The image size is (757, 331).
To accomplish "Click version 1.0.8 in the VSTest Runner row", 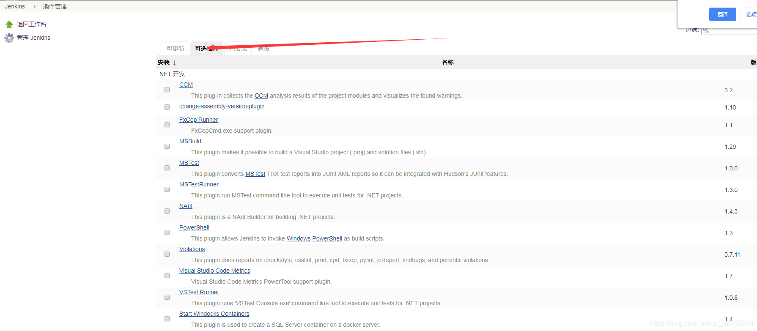I will (731, 298).
